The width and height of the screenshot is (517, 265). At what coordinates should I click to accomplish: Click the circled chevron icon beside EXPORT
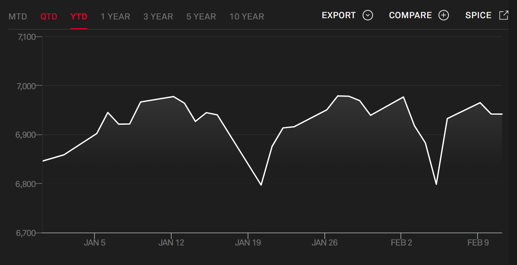click(368, 16)
